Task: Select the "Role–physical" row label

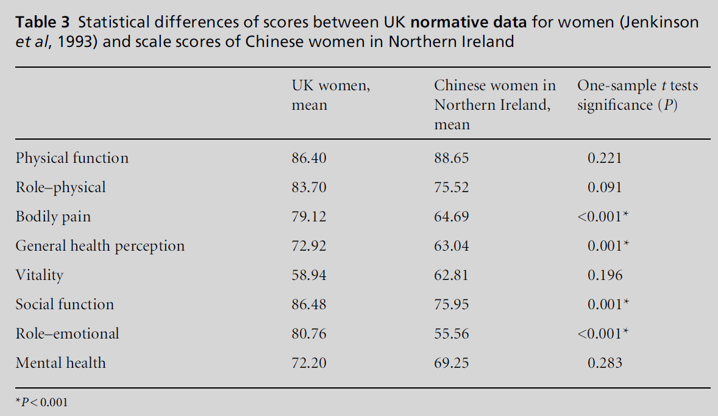Action: tap(60, 187)
